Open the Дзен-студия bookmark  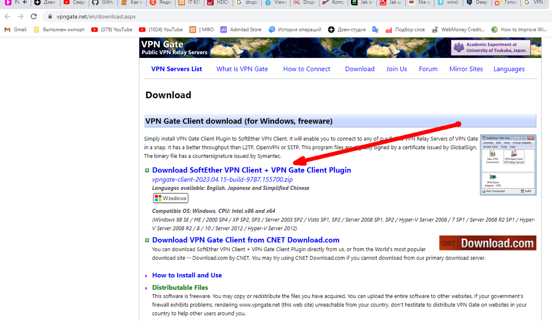(x=347, y=29)
